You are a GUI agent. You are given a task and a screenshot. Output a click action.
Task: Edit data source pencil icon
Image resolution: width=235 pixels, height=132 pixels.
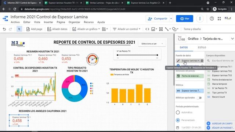(178, 60)
